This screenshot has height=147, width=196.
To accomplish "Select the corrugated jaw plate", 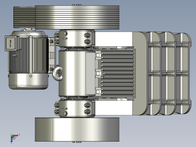I will [118, 73].
